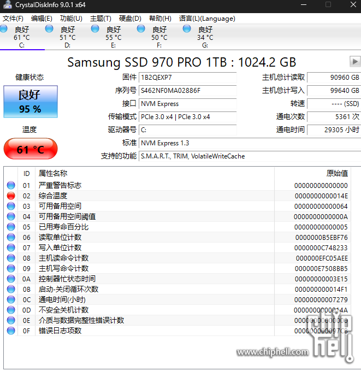The height and width of the screenshot is (371, 361).
Task: Click the CrystalDiskInfo app icon in title bar
Action: (x=7, y=5)
